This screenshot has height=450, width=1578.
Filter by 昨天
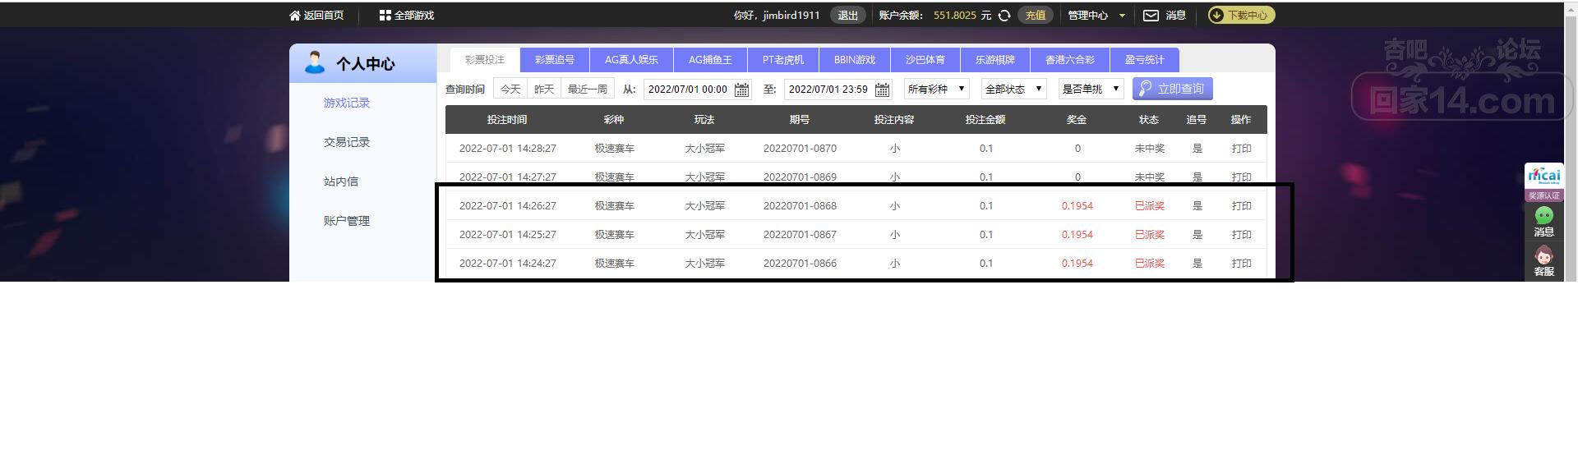click(x=544, y=89)
